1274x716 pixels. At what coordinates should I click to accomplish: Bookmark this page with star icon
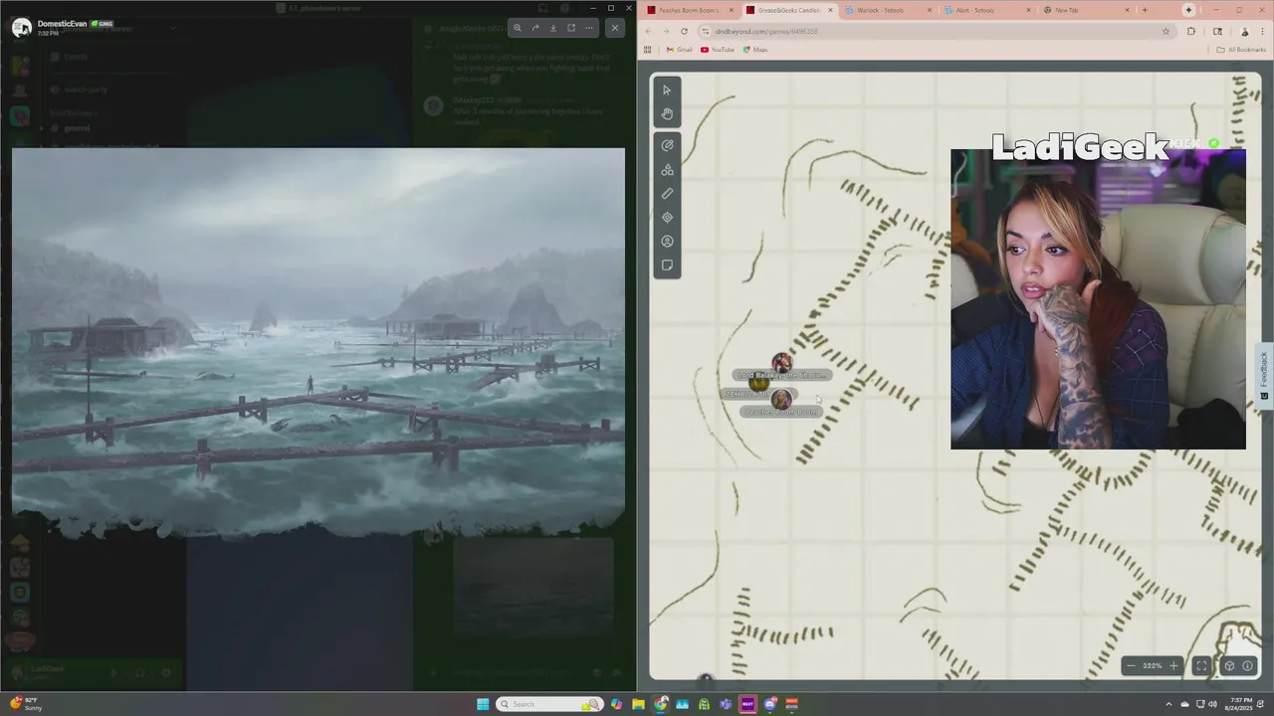[x=1166, y=31]
